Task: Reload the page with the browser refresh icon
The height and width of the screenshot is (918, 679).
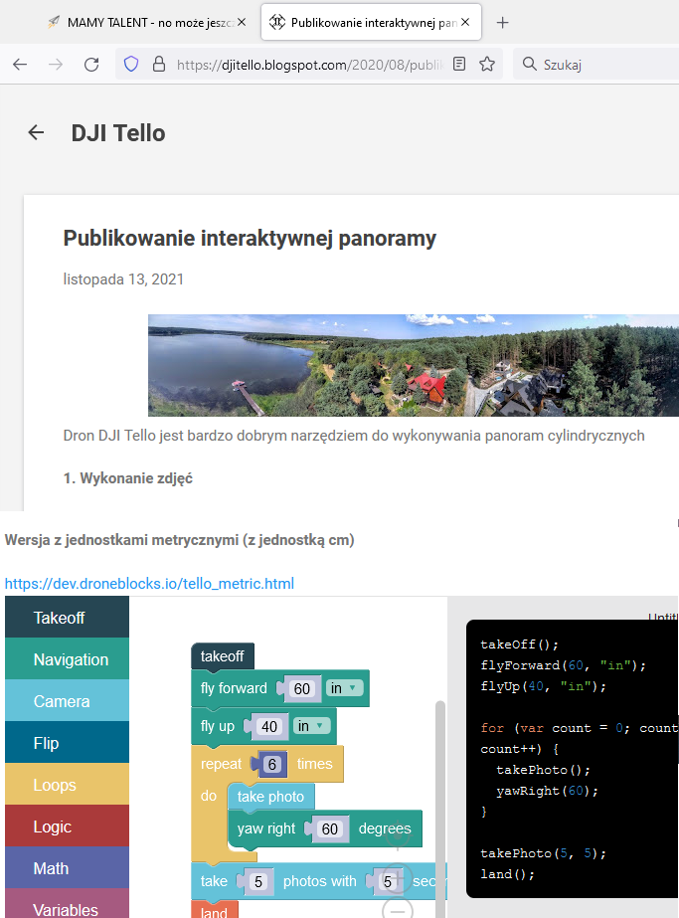Action: (91, 65)
